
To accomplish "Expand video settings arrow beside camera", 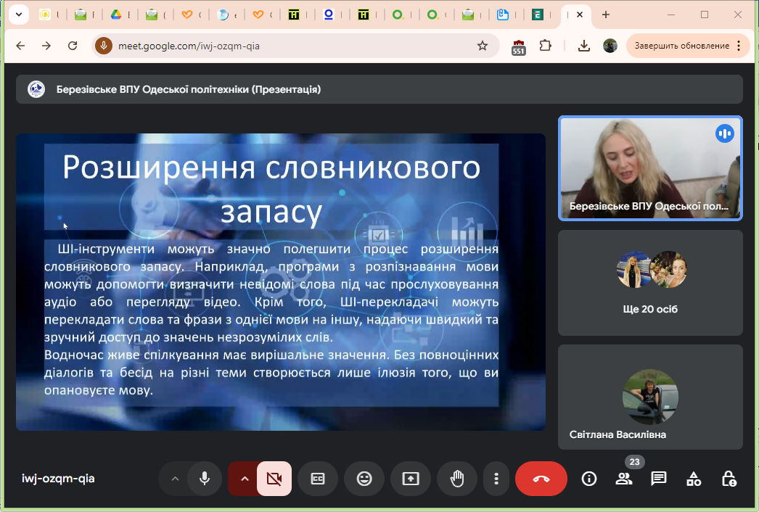I will 245,479.
